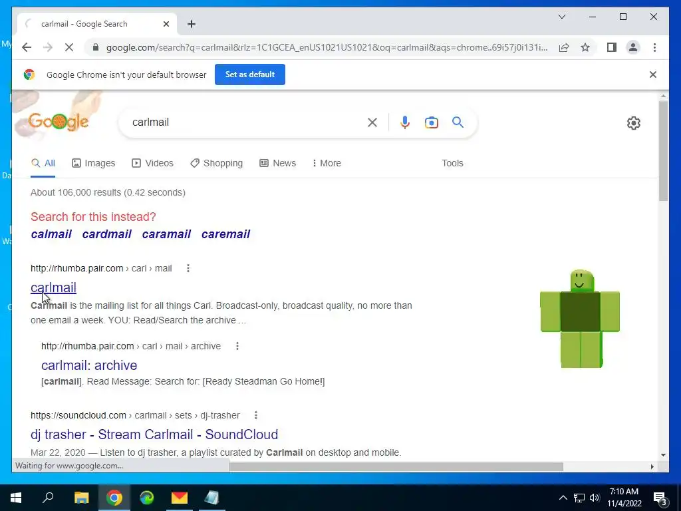The height and width of the screenshot is (511, 681).
Task: Set Chrome as default browser
Action: [x=250, y=75]
